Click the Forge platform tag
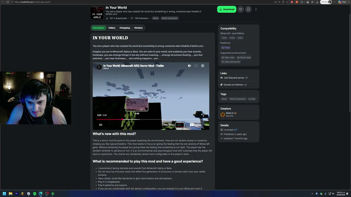The height and width of the screenshot is (197, 351). pyautogui.click(x=226, y=48)
